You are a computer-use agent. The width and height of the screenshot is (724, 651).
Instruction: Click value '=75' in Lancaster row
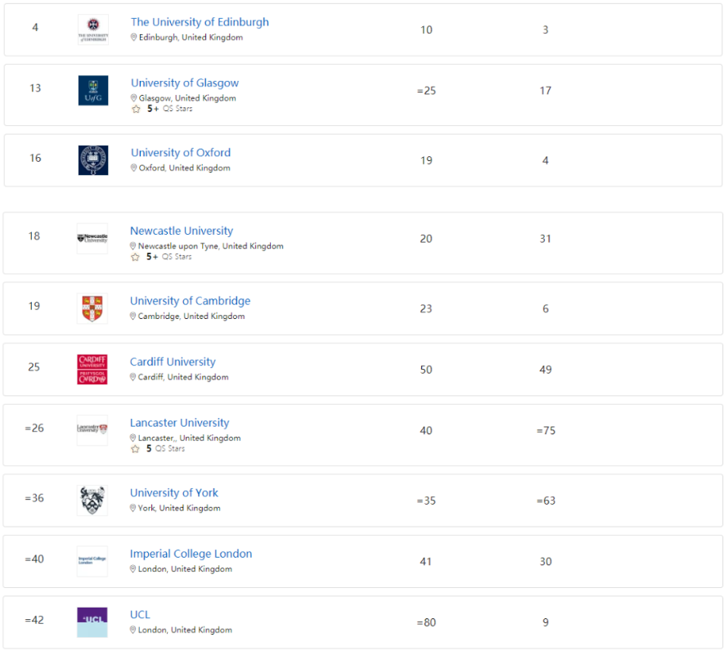click(546, 431)
